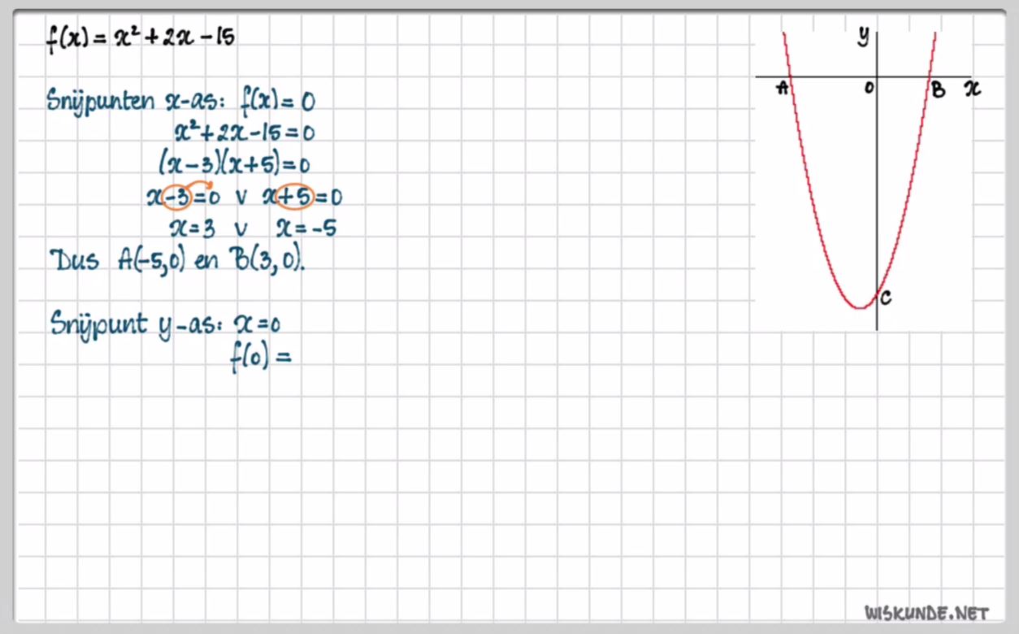1019x634 pixels.
Task: Click the f(x) = x² + 2x − 15 formula at top
Action: point(141,38)
